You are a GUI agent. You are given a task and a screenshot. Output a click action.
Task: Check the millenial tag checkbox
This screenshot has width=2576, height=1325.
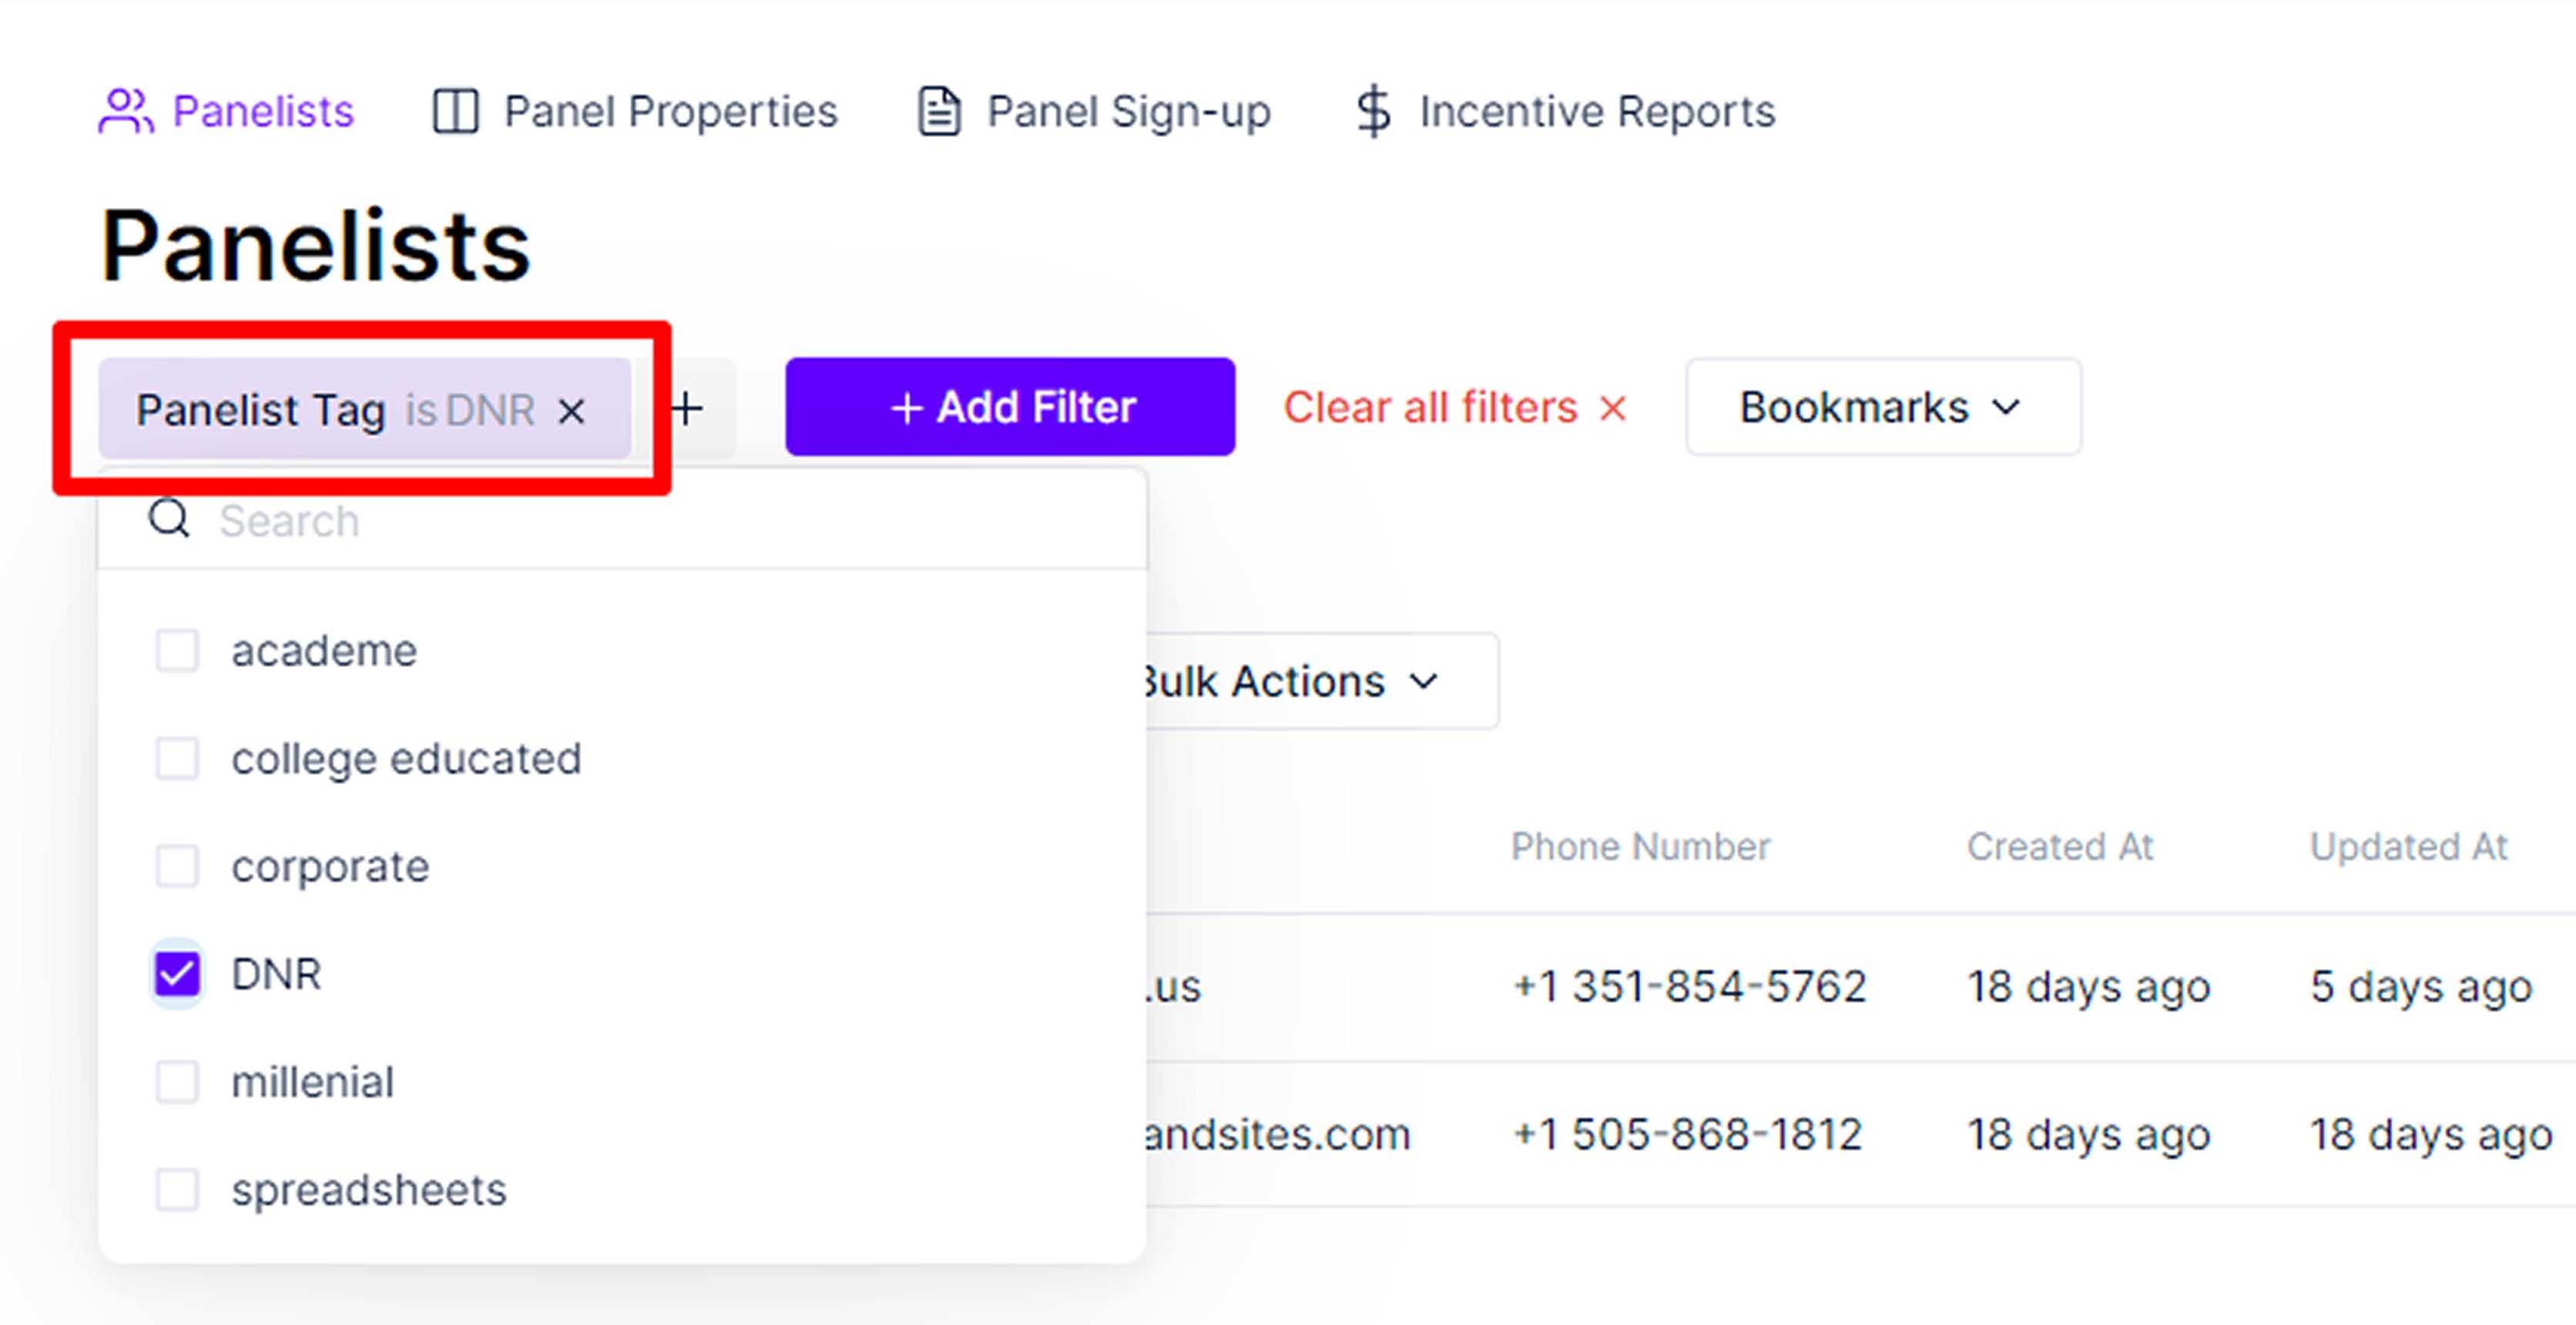pos(177,1082)
